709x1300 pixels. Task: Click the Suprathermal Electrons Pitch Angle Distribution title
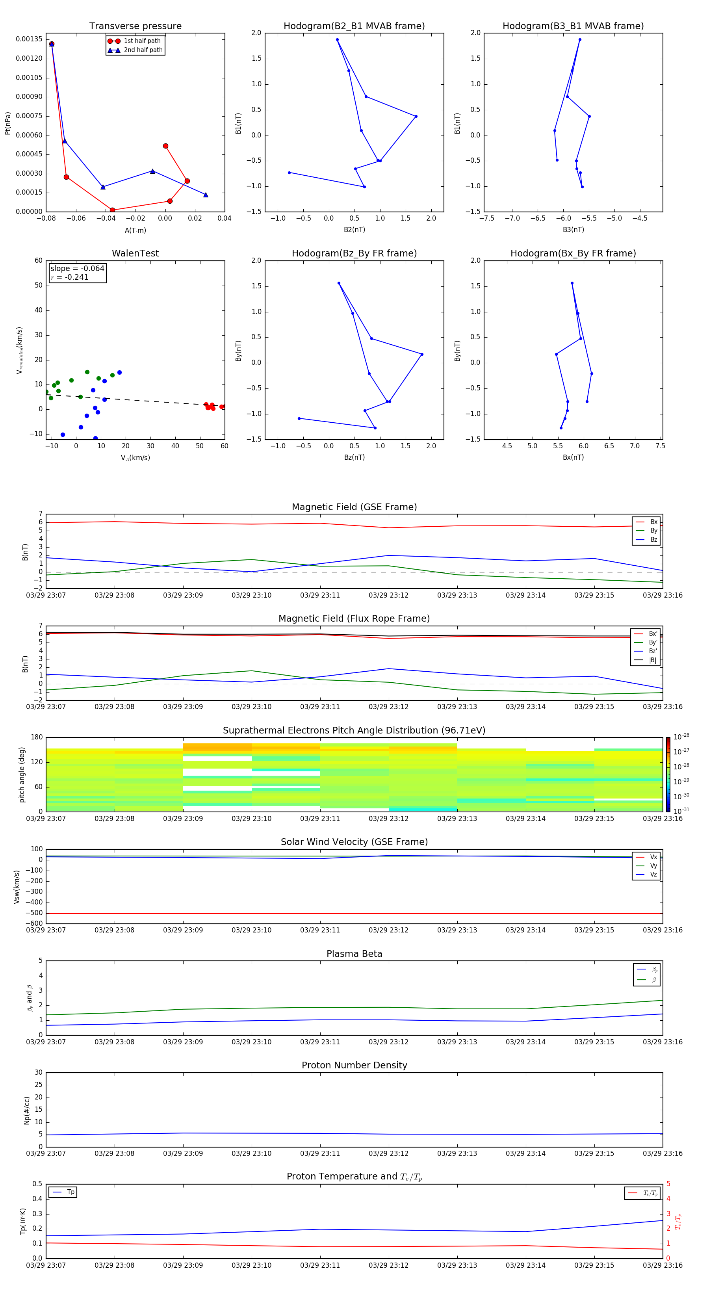pyautogui.click(x=354, y=731)
